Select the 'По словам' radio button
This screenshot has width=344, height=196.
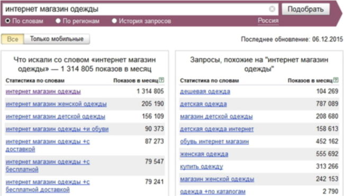click(x=8, y=21)
